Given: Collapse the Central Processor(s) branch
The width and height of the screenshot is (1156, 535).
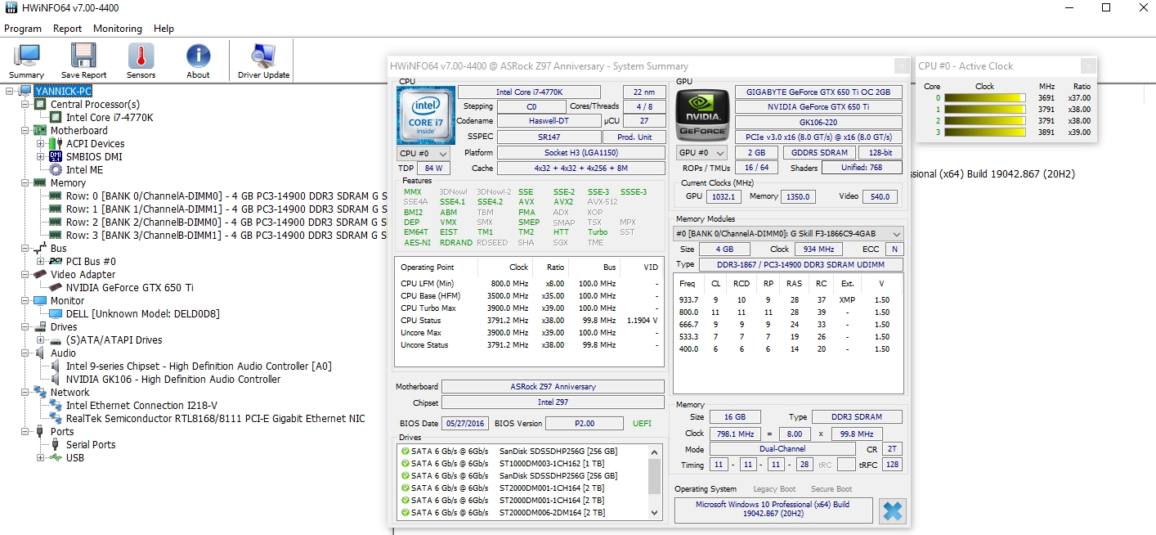Looking at the screenshot, I should (25, 104).
